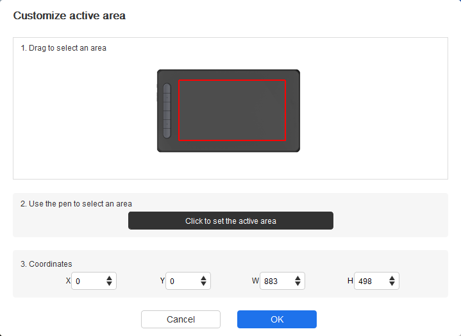Click inside the red active area rectangle
The width and height of the screenshot is (461, 336).
point(232,110)
